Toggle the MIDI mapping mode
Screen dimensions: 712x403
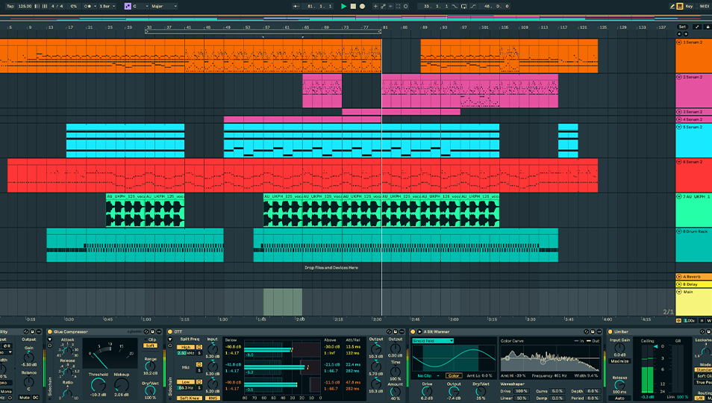click(x=703, y=6)
